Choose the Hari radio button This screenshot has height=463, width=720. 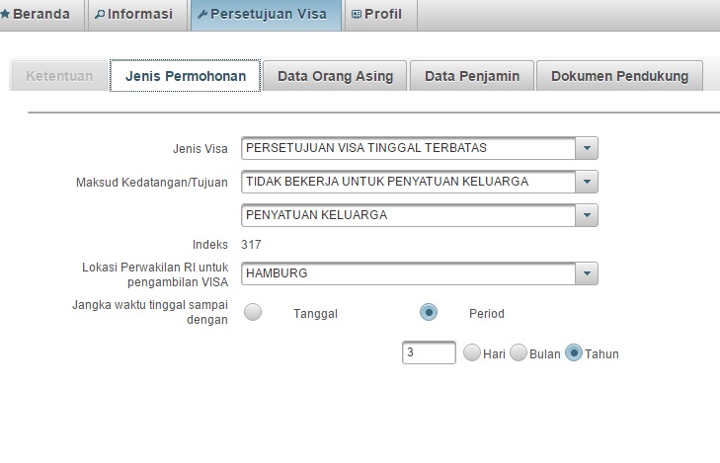click(x=471, y=352)
